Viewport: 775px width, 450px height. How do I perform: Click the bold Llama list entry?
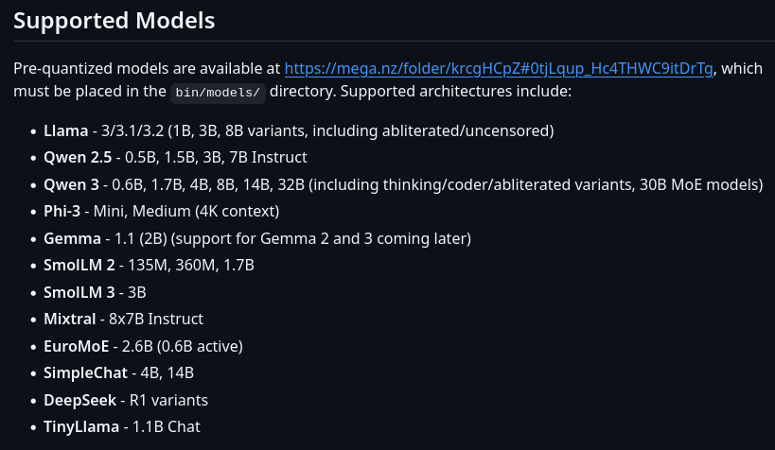point(65,130)
